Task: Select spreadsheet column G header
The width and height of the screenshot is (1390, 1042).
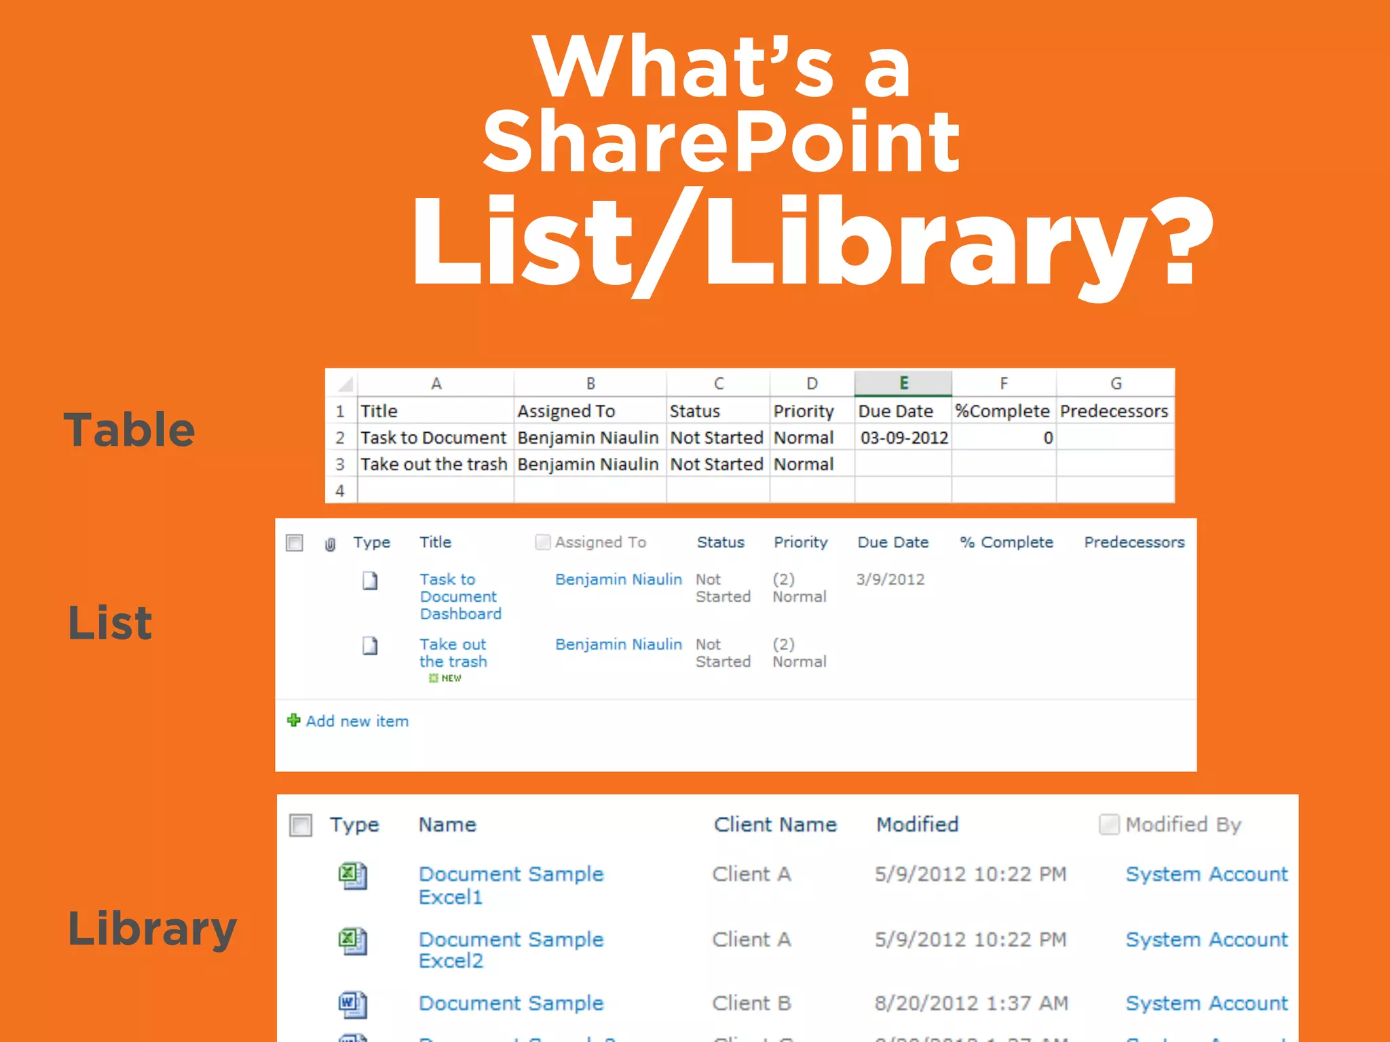Action: pos(1115,383)
